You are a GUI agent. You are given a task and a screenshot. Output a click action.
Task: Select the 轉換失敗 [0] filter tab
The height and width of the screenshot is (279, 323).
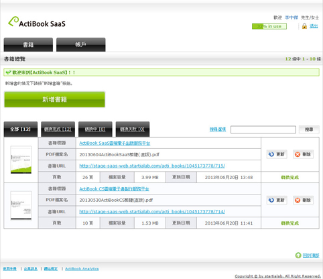133,129
